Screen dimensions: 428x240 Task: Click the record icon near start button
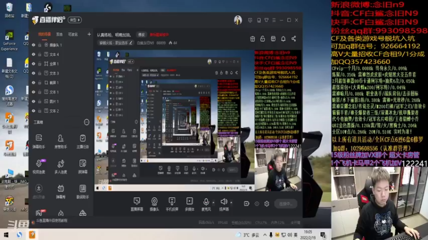click(247, 204)
